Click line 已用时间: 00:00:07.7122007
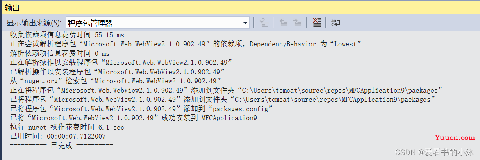Screen dimensions: 480x160 click(x=58, y=136)
